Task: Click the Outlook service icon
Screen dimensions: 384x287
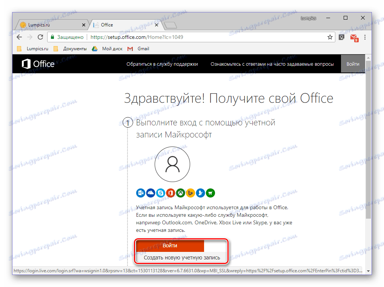Action: point(141,193)
